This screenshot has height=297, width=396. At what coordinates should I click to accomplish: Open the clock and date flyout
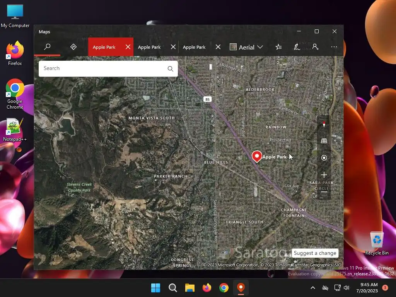[367, 288]
